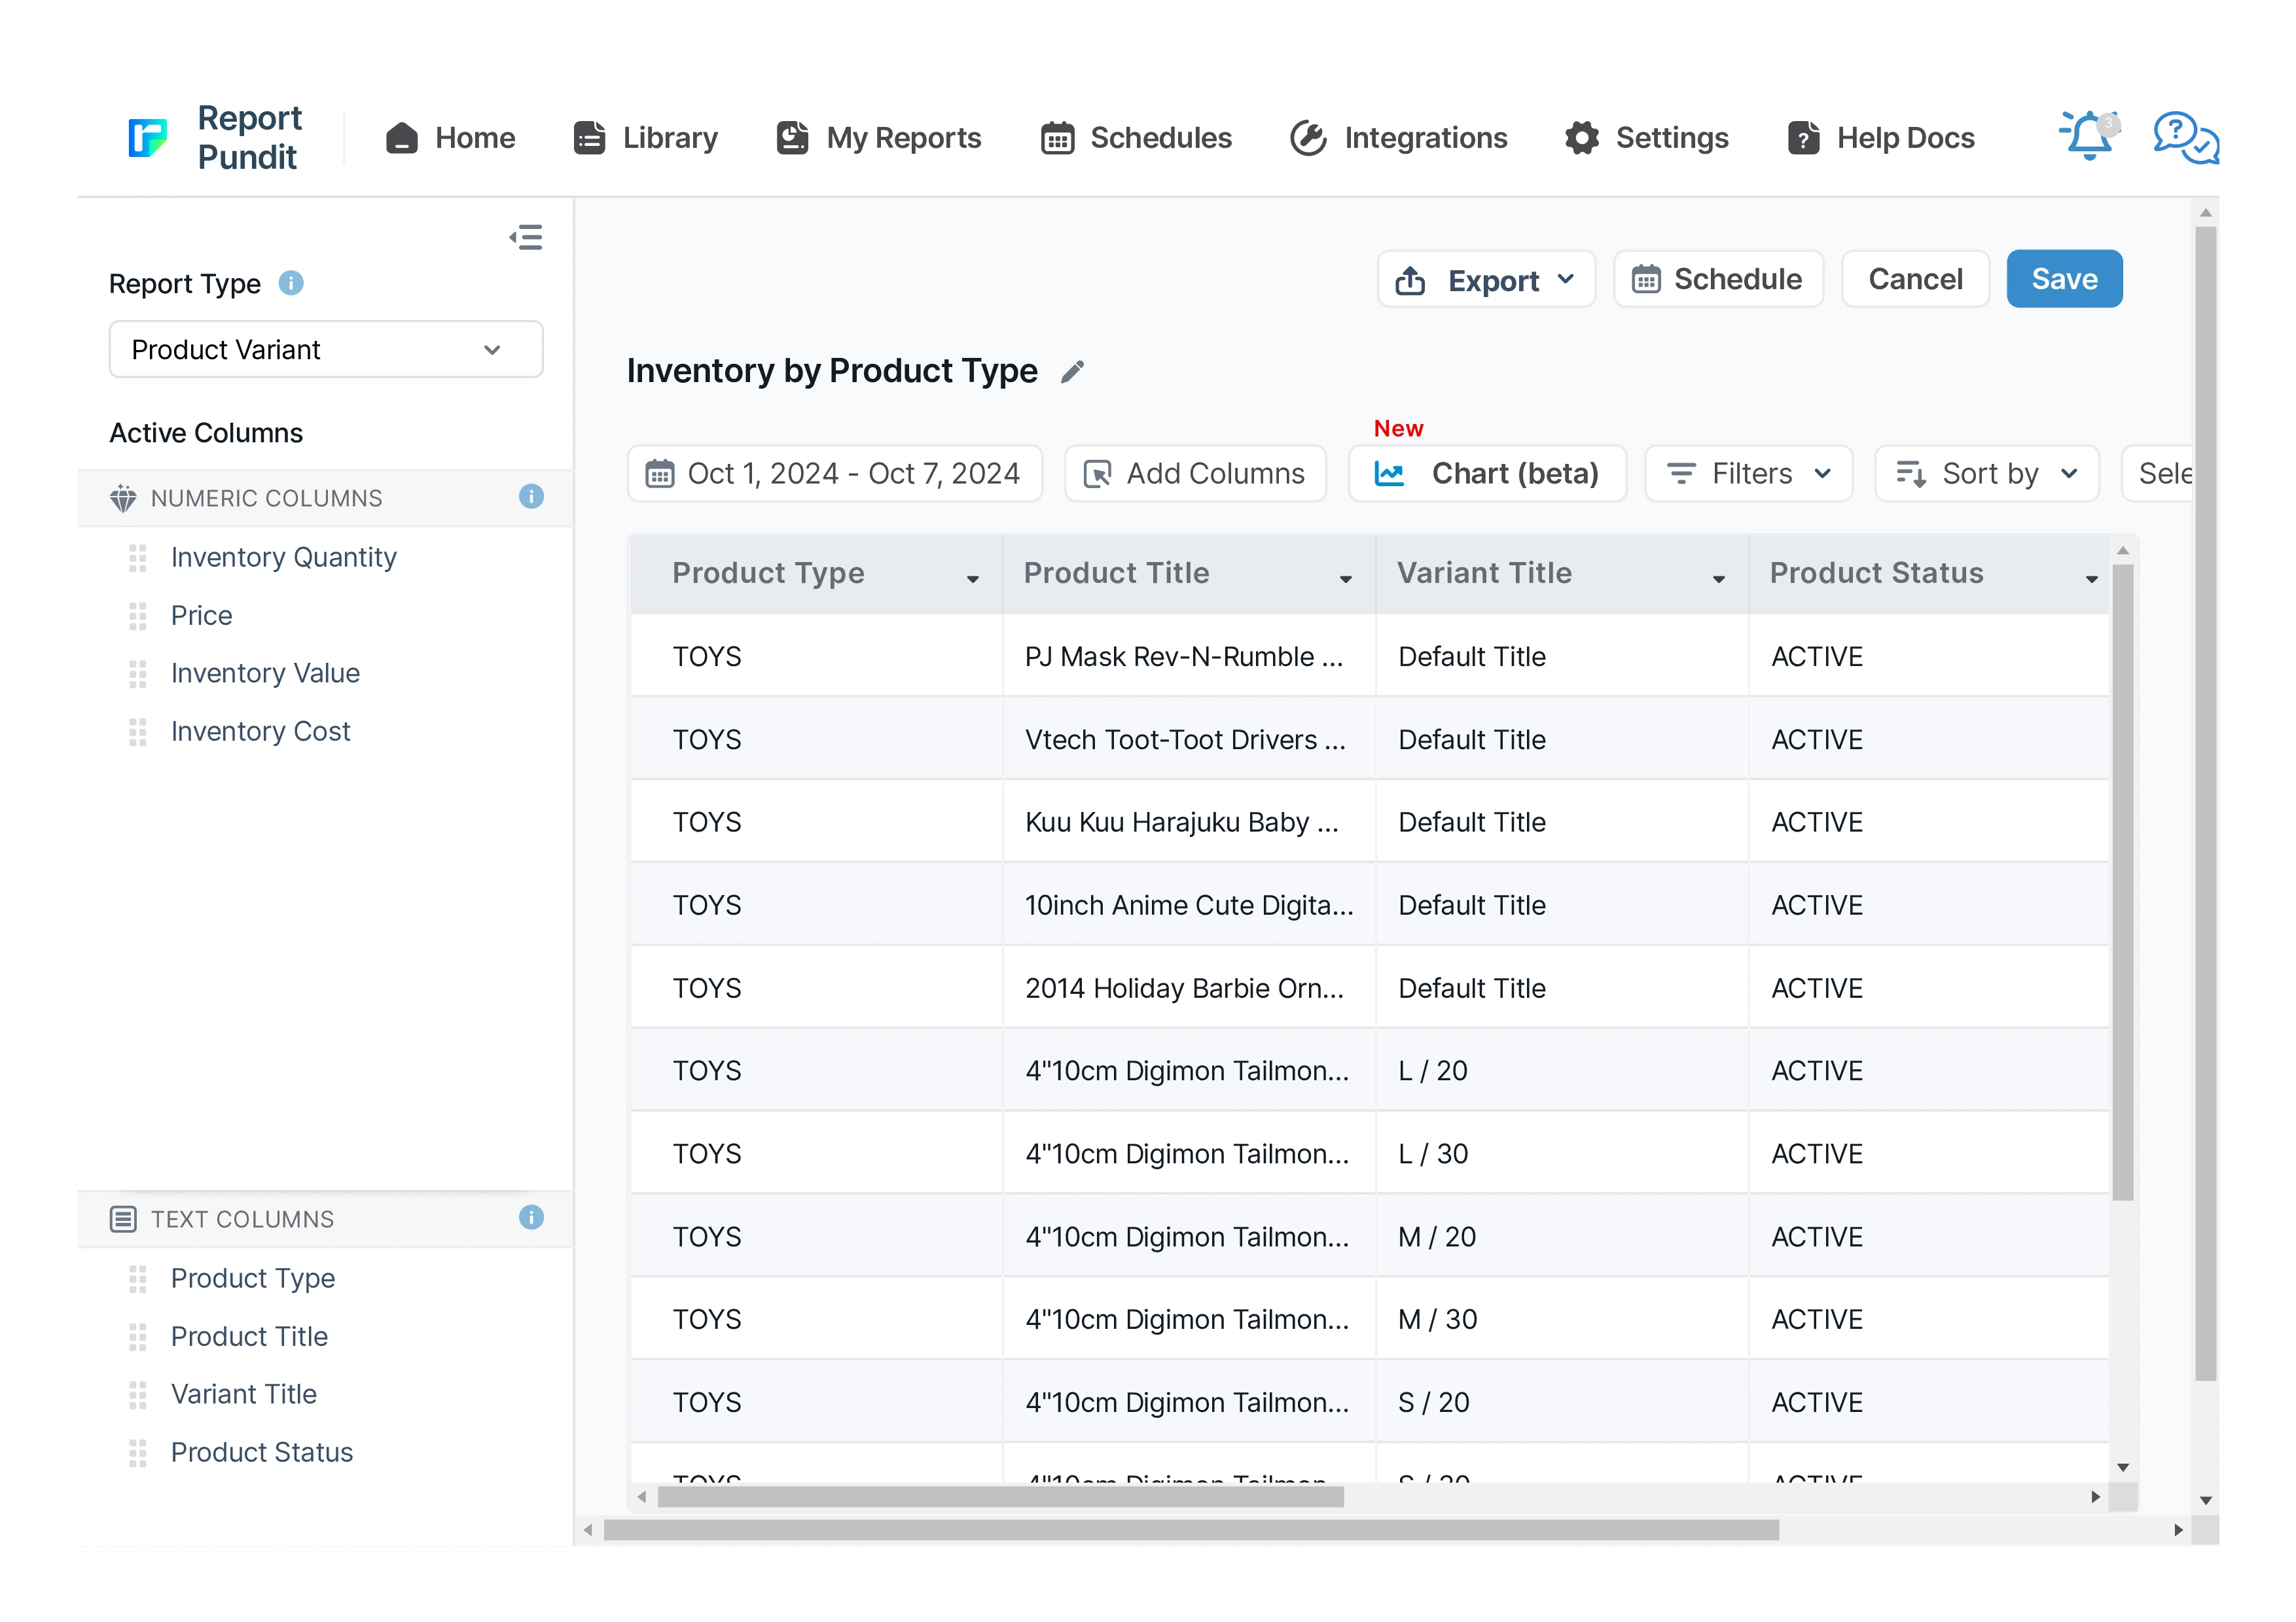Image resolution: width=2296 pixels, height=1622 pixels.
Task: Click the Add Columns button
Action: pyautogui.click(x=1195, y=474)
